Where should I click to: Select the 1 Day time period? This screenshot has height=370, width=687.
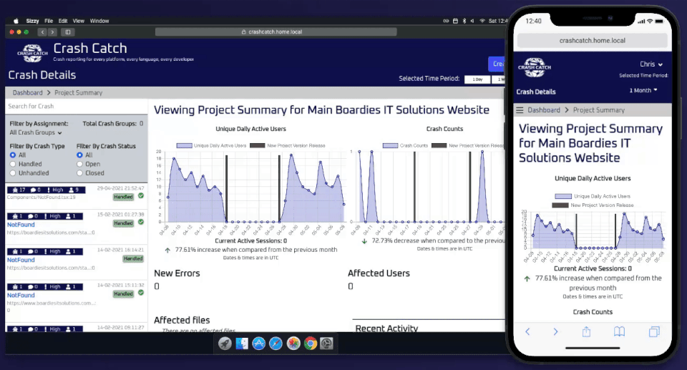[477, 79]
